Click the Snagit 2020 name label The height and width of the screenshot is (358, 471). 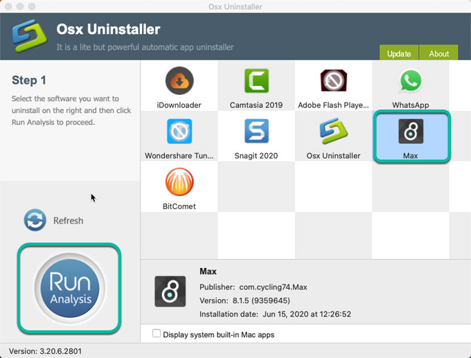click(x=256, y=156)
